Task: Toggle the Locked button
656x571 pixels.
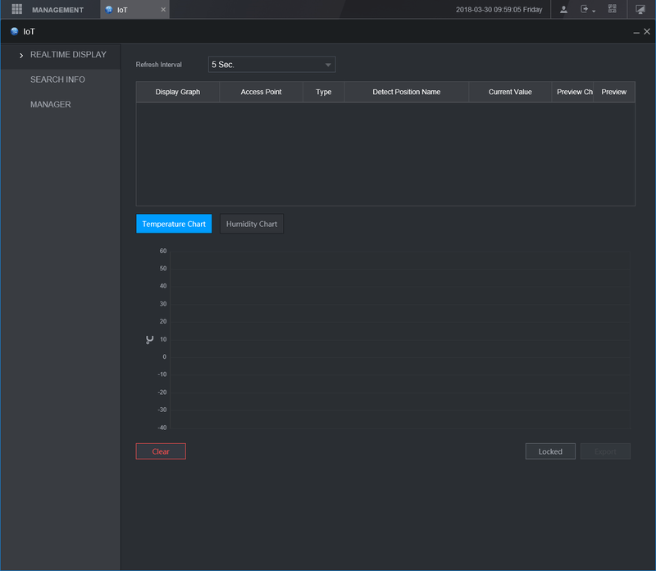Action: tap(550, 451)
